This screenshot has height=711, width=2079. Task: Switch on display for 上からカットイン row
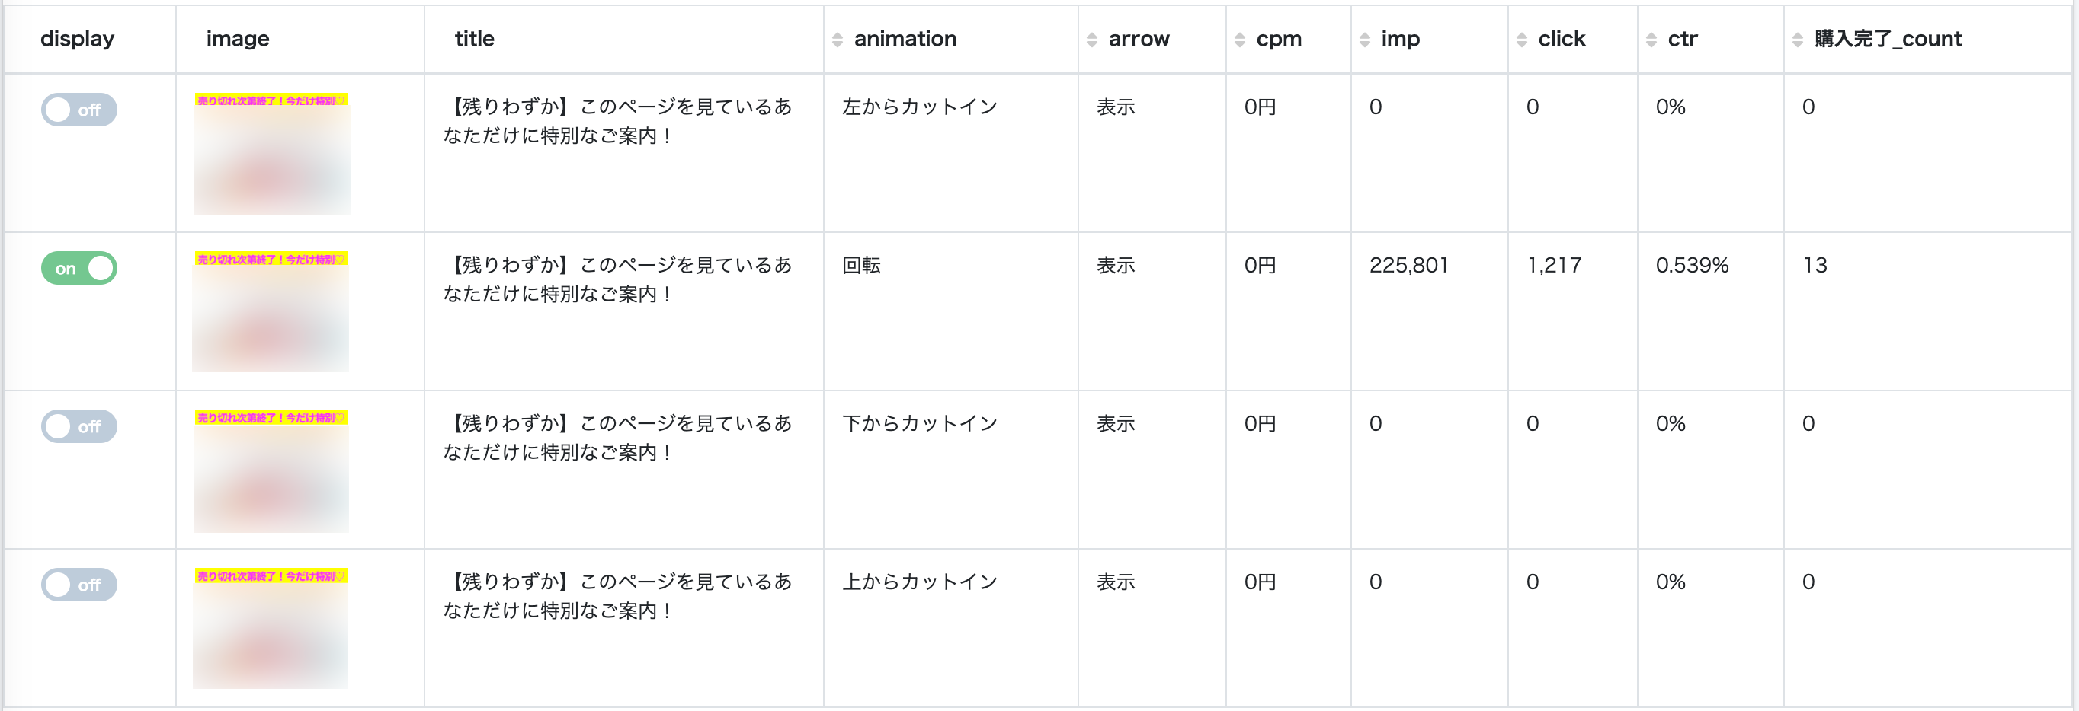[79, 585]
